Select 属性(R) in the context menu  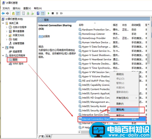click(x=124, y=110)
